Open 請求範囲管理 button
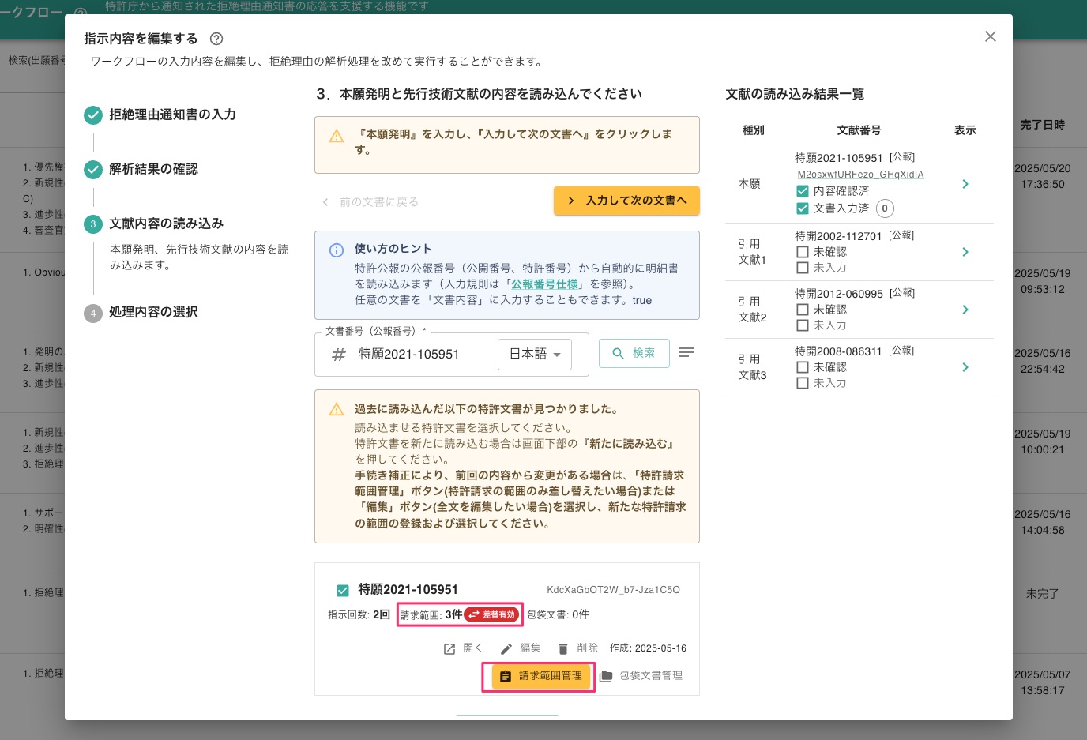The height and width of the screenshot is (740, 1087). coord(541,676)
